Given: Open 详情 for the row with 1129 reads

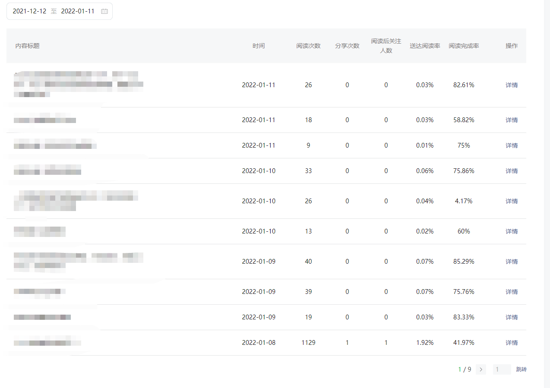Looking at the screenshot, I should (512, 343).
